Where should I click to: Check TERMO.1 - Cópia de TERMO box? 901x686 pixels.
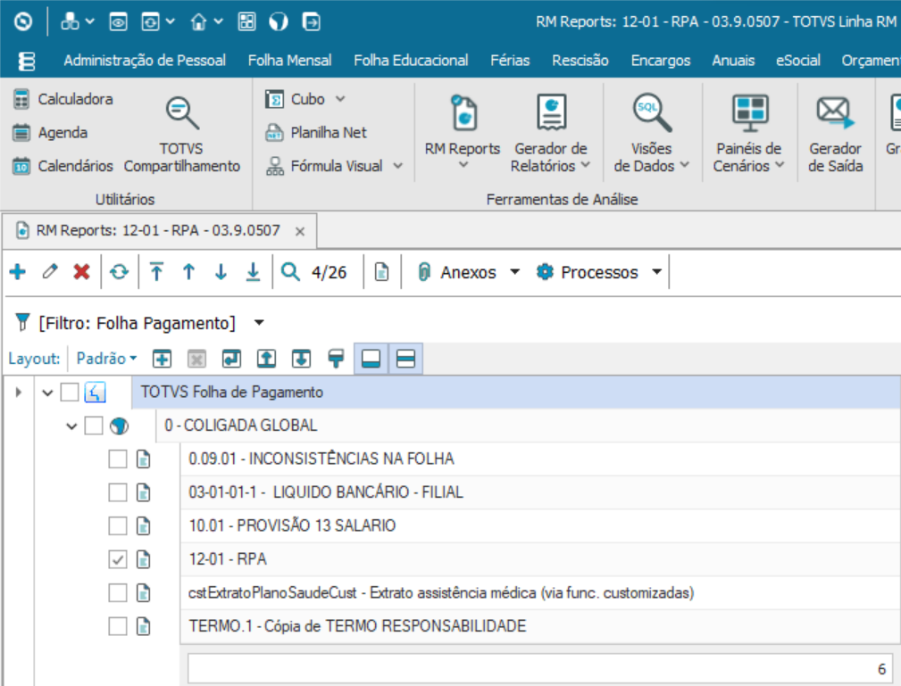118,625
